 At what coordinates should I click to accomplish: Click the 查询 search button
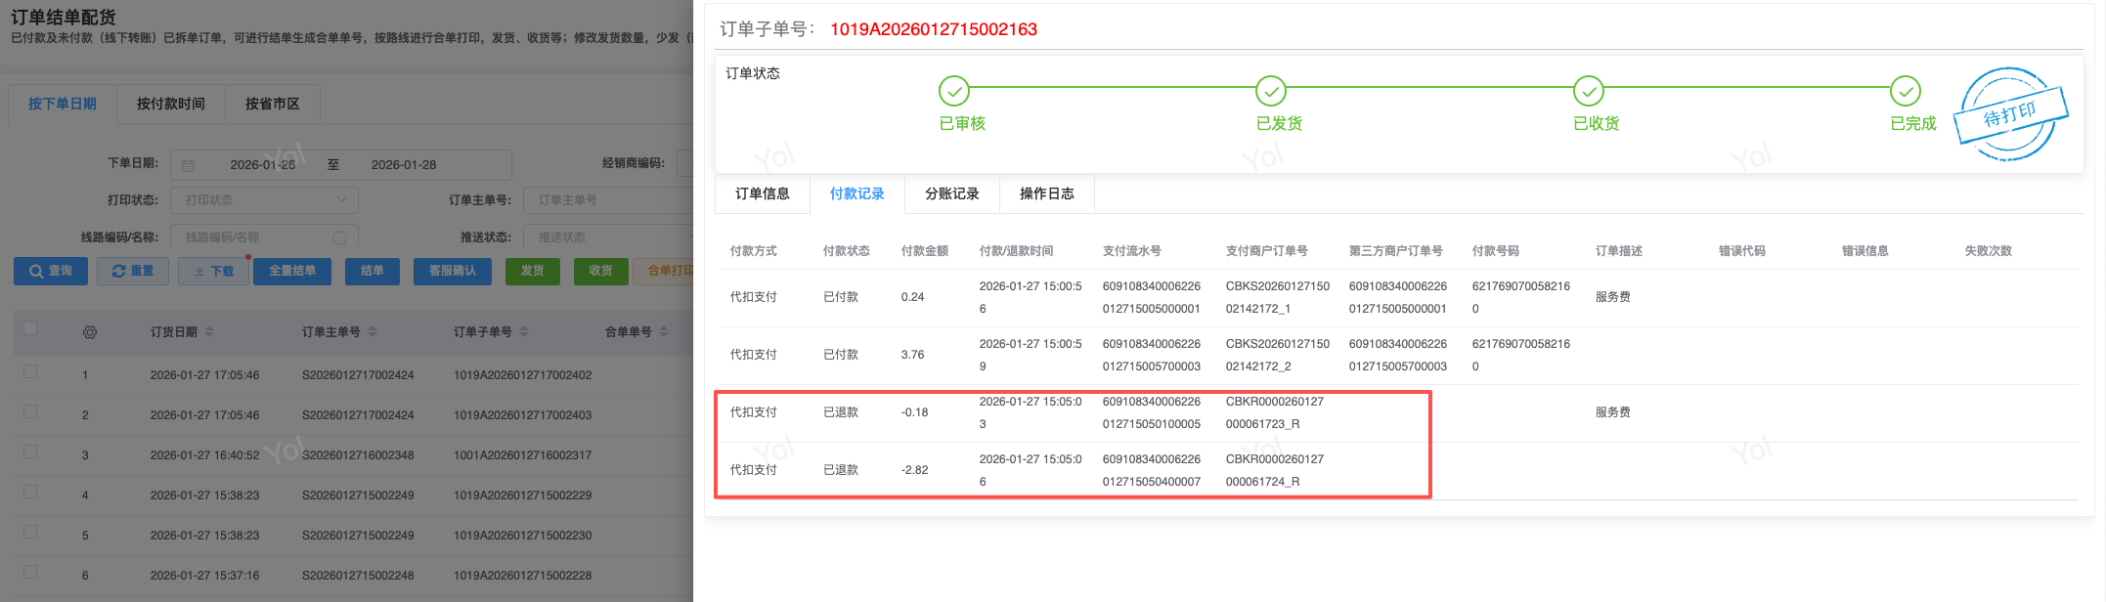[51, 271]
